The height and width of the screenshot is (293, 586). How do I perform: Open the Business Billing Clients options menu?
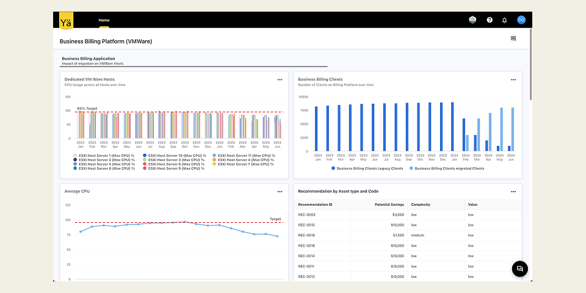(x=513, y=79)
